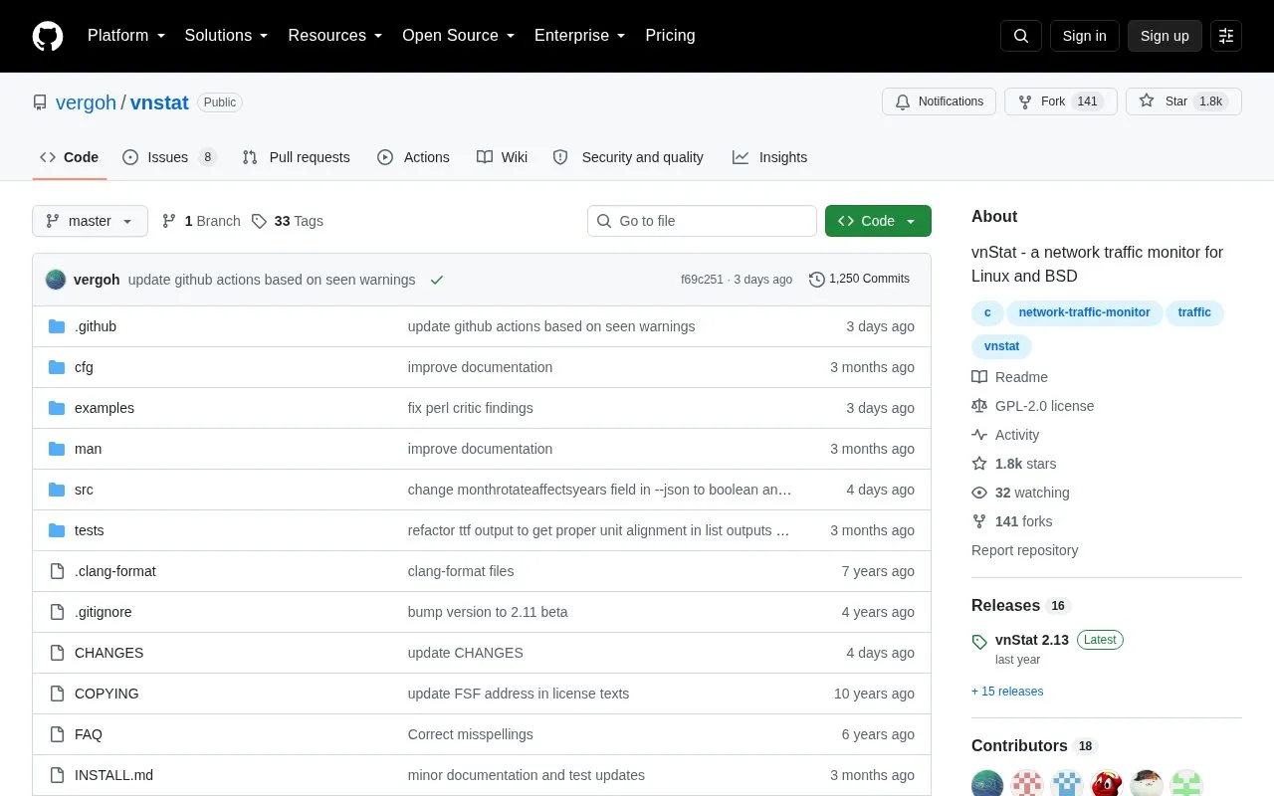
Task: Open the search magnifier button
Action: 1021,36
